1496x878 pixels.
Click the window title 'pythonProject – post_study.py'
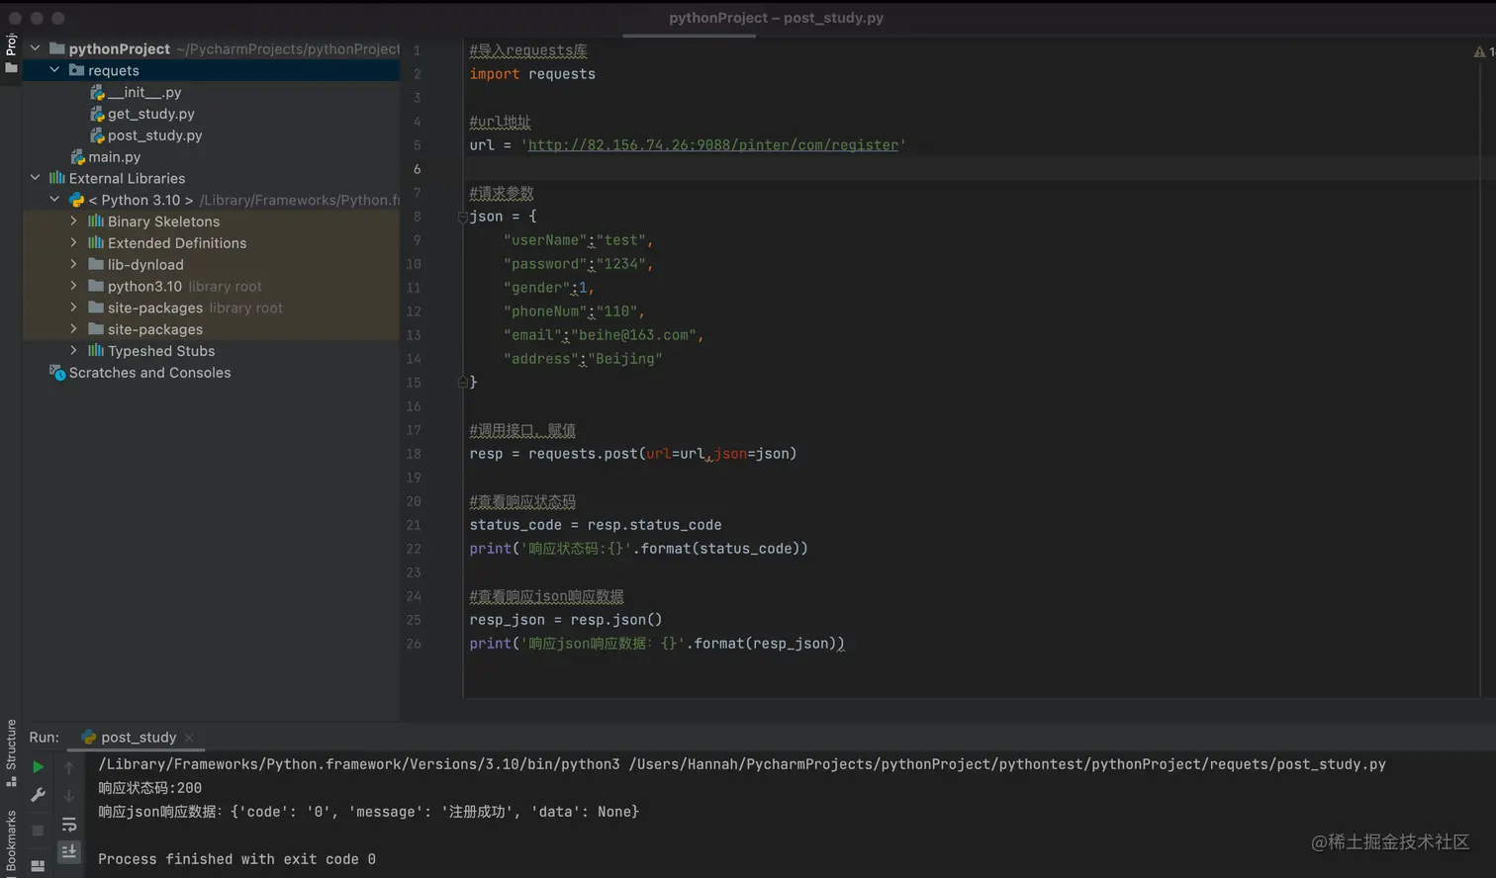[x=776, y=18]
